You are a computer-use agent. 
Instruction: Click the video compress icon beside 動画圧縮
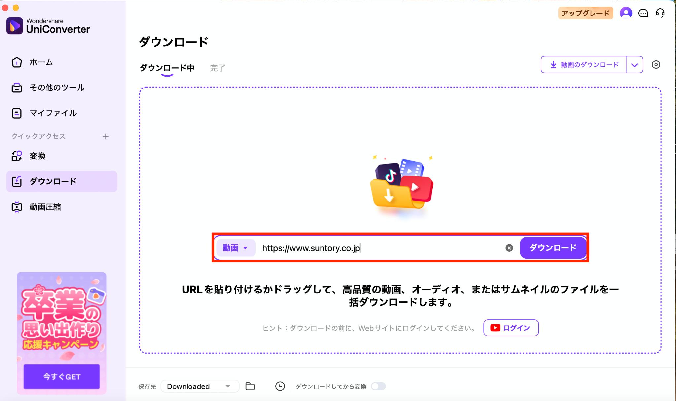coord(17,207)
